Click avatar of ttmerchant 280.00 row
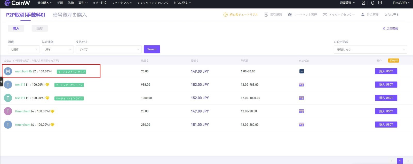 [8, 125]
